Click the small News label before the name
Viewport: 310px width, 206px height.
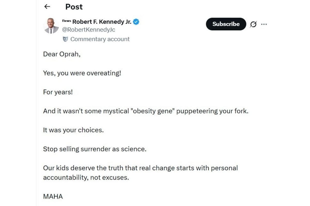(67, 21)
